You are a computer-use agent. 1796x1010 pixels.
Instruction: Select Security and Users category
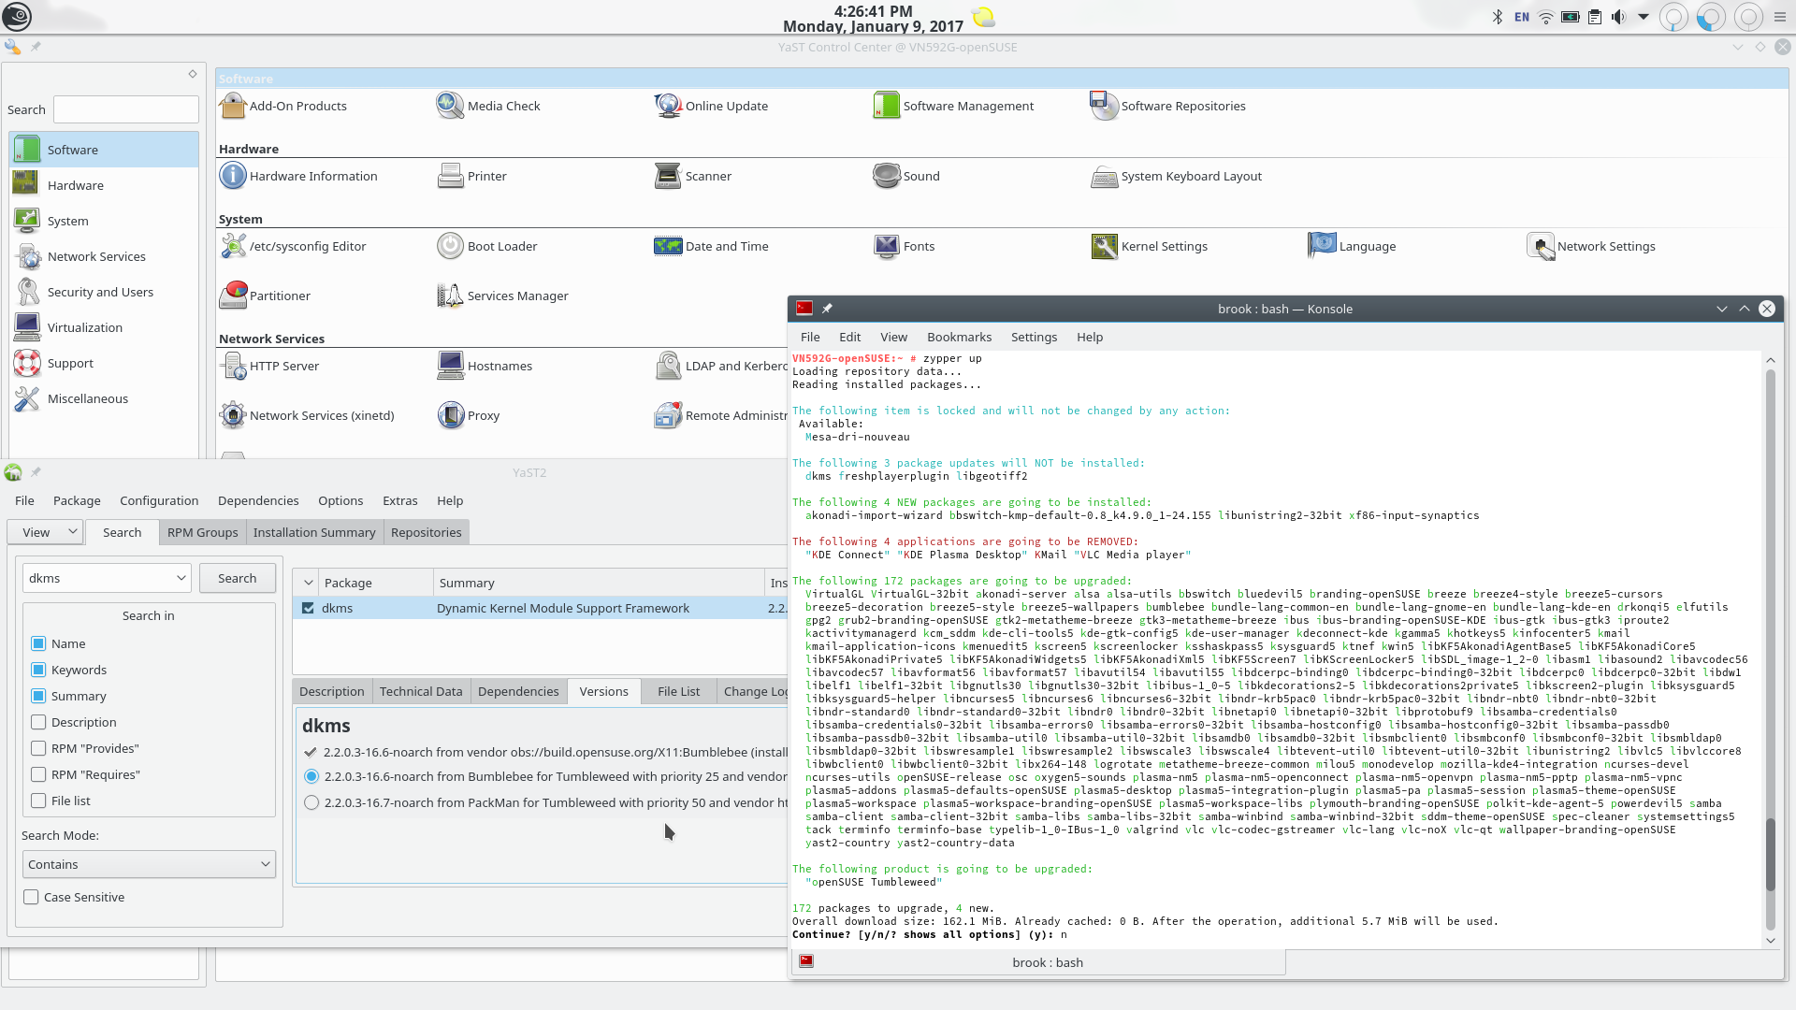(x=104, y=292)
